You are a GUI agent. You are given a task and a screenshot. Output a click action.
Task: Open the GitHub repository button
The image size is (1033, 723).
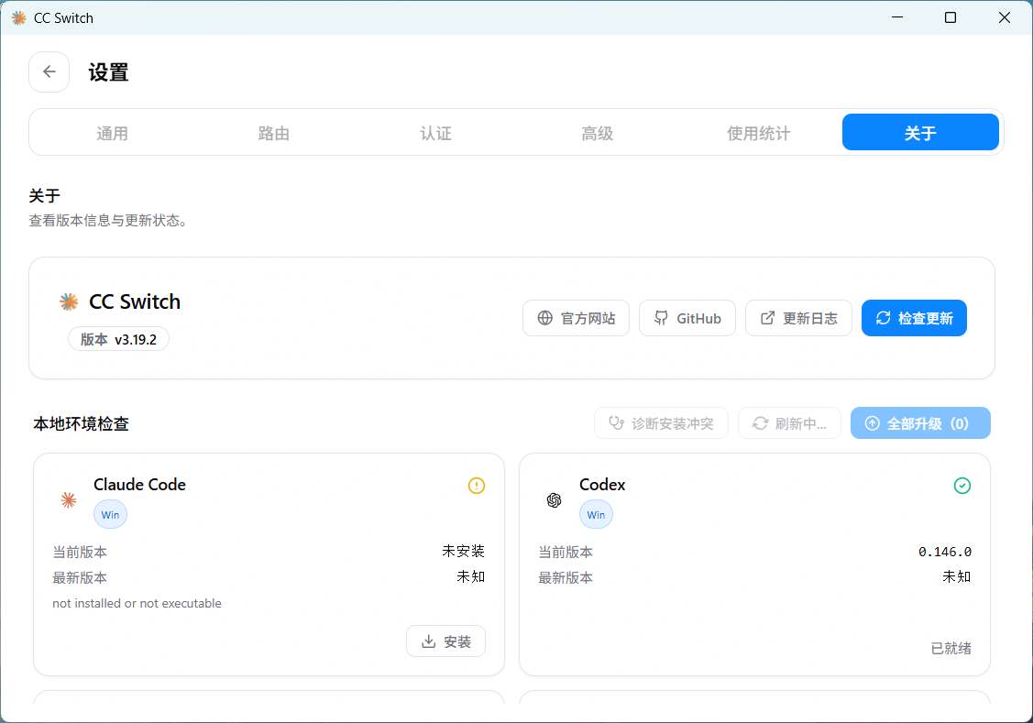[687, 318]
